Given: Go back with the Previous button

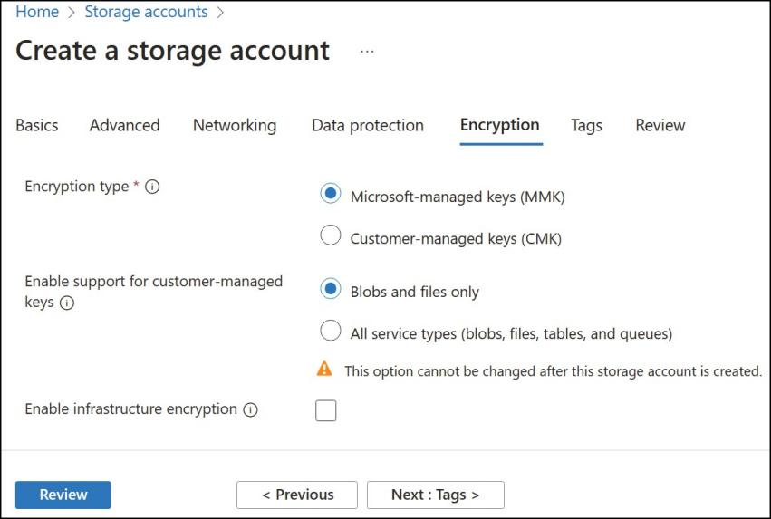Looking at the screenshot, I should point(297,495).
